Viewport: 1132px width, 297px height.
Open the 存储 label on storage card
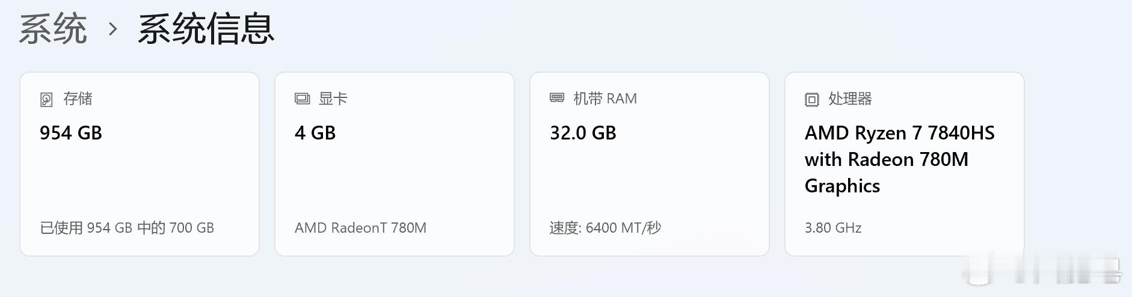(x=78, y=99)
